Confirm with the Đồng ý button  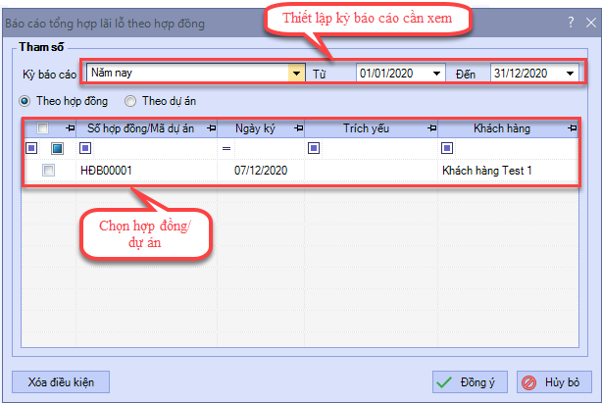coord(470,381)
